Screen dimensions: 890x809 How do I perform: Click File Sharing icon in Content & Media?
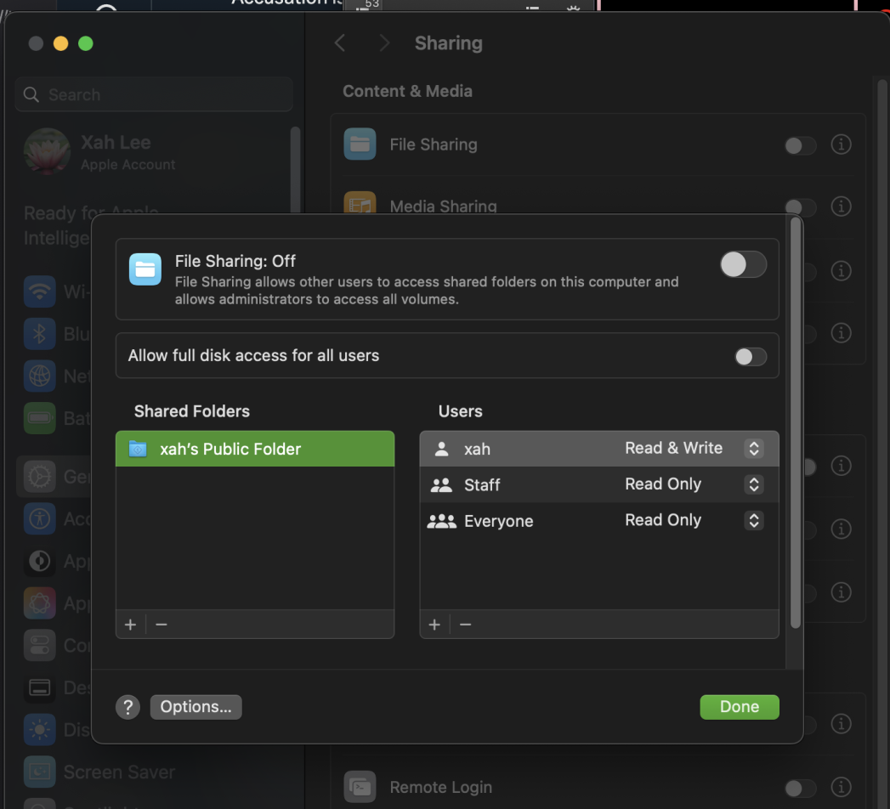coord(360,144)
